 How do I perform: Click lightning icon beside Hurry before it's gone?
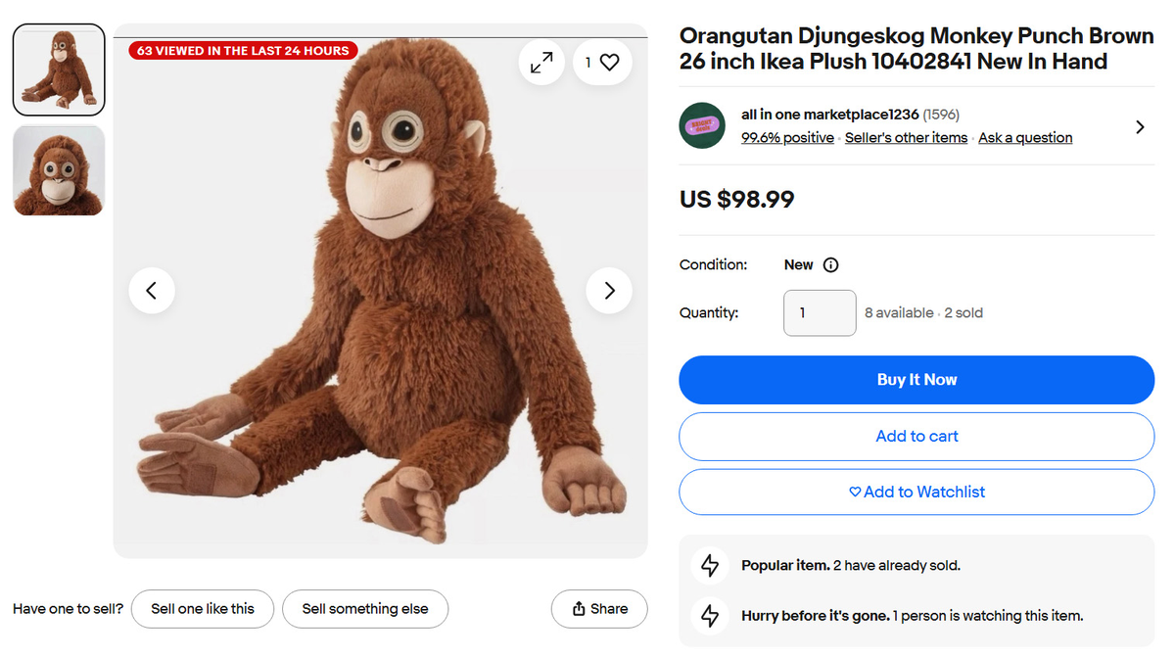tap(711, 616)
